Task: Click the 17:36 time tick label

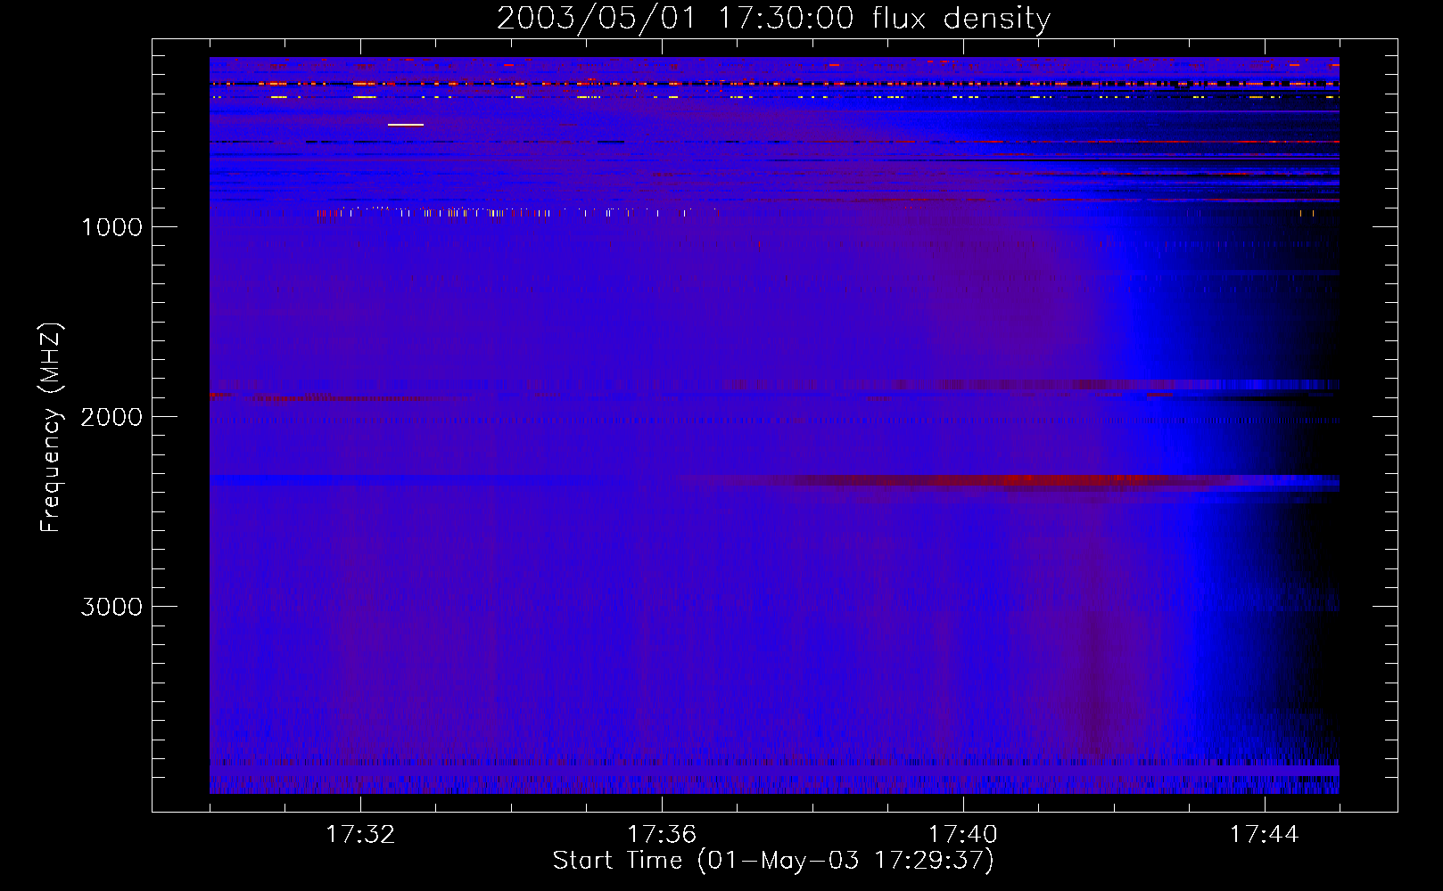Action: pos(662,835)
